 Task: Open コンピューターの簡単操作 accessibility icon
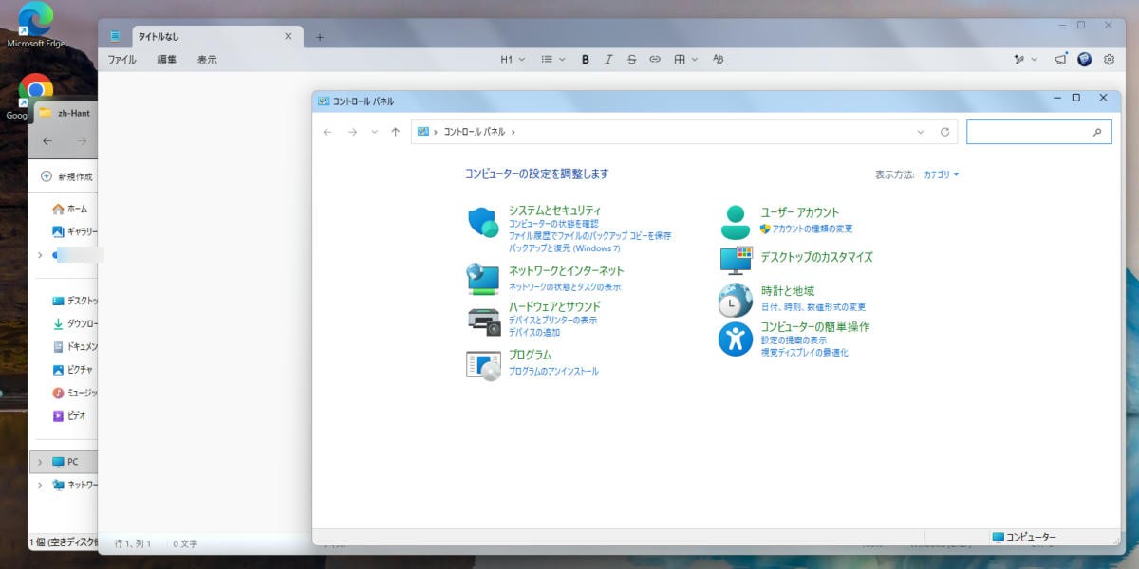pyautogui.click(x=735, y=339)
